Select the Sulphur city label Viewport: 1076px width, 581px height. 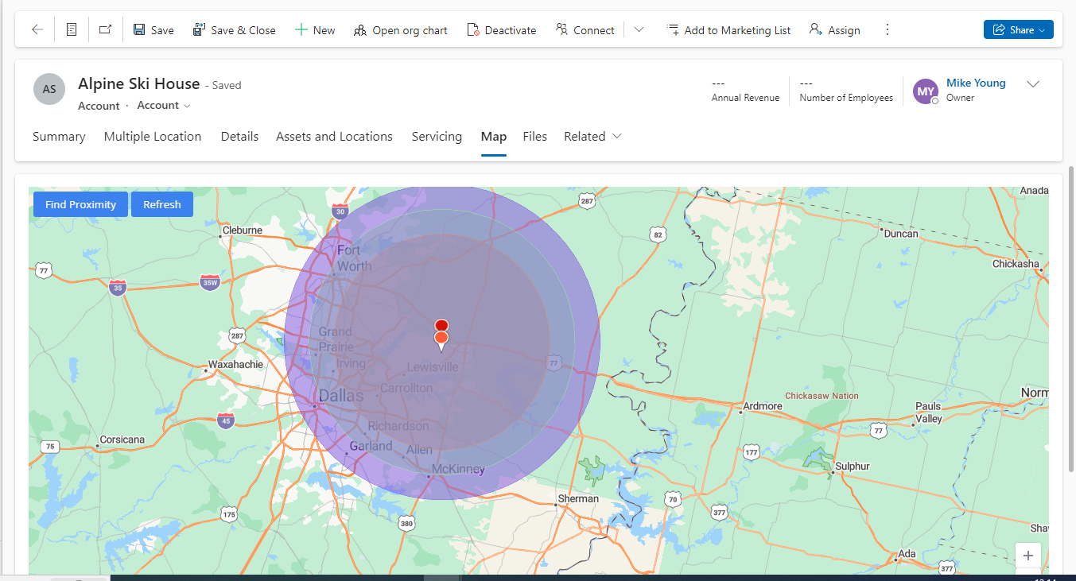[x=853, y=467]
